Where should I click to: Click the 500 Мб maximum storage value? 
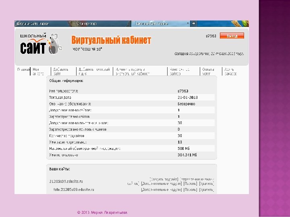tap(184, 149)
